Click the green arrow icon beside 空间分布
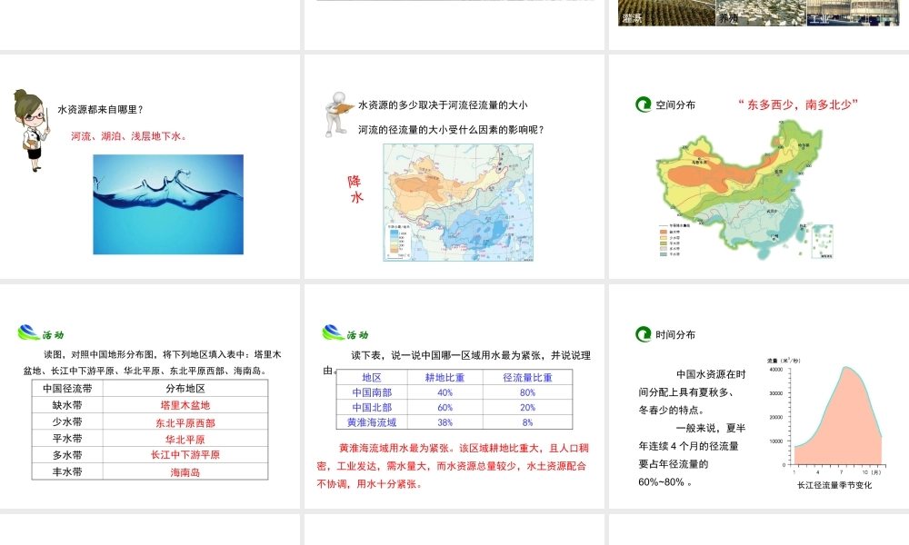Viewport: 909px width, 545px height. (x=643, y=104)
